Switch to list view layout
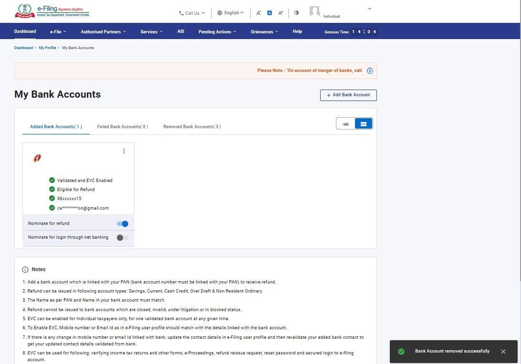The width and height of the screenshot is (521, 364). [345, 124]
